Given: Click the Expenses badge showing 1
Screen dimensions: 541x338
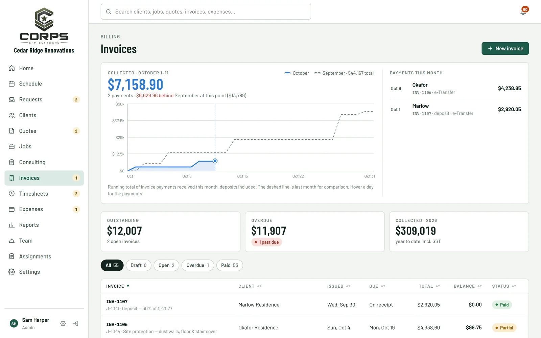Looking at the screenshot, I should pos(76,209).
